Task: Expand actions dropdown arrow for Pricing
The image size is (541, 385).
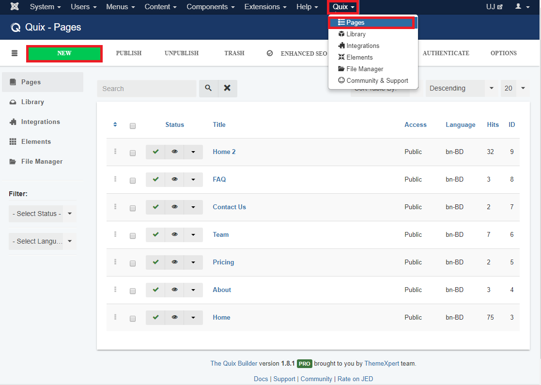Action: (x=193, y=262)
